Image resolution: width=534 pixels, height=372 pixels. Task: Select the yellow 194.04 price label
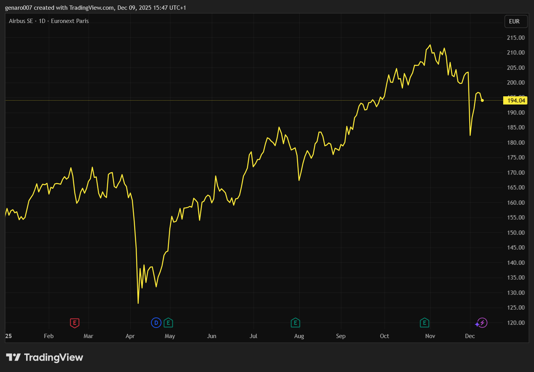tap(516, 101)
